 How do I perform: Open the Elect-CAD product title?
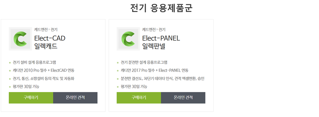pyautogui.click(x=50, y=38)
